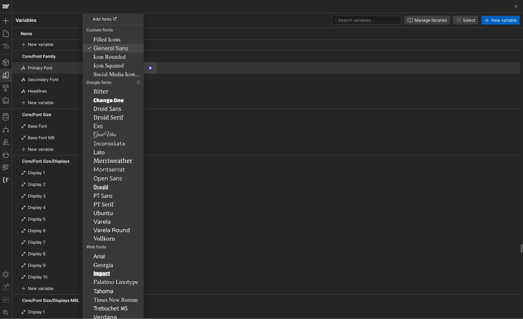Screen dimensions: 523x319
Task: Open the page search magnifier tool
Action: pyautogui.click(x=6, y=312)
